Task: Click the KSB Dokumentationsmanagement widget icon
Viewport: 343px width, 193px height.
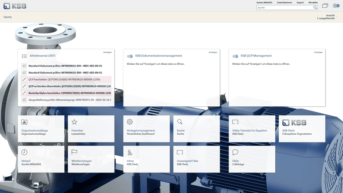Action: 130,56
